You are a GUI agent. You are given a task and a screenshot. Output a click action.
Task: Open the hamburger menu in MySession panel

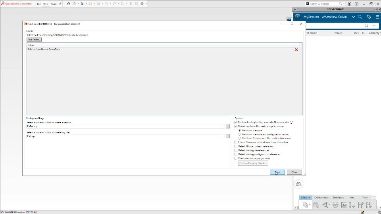377,17
